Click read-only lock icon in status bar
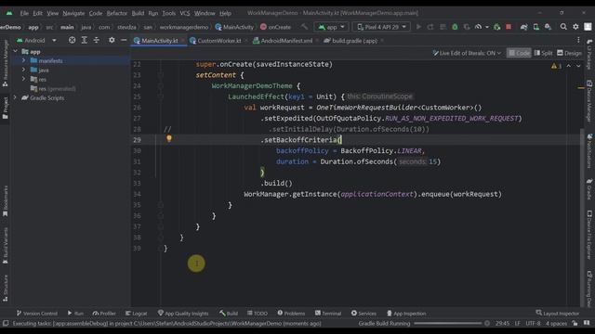Viewport: 595px width, 334px height. point(575,324)
